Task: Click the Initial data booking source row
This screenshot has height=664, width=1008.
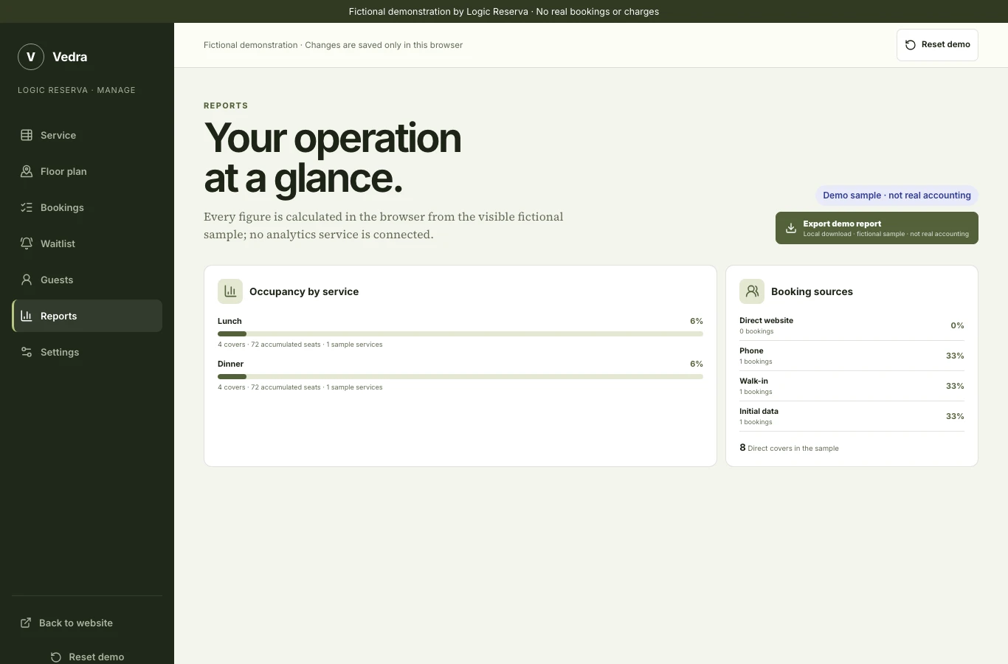Action: (852, 416)
